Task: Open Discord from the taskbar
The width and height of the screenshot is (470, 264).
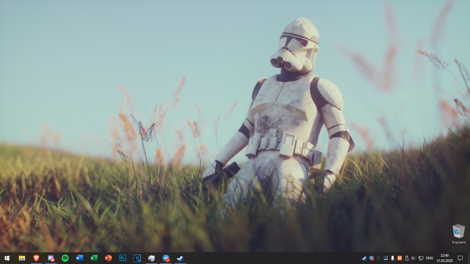Action: tap(51, 258)
